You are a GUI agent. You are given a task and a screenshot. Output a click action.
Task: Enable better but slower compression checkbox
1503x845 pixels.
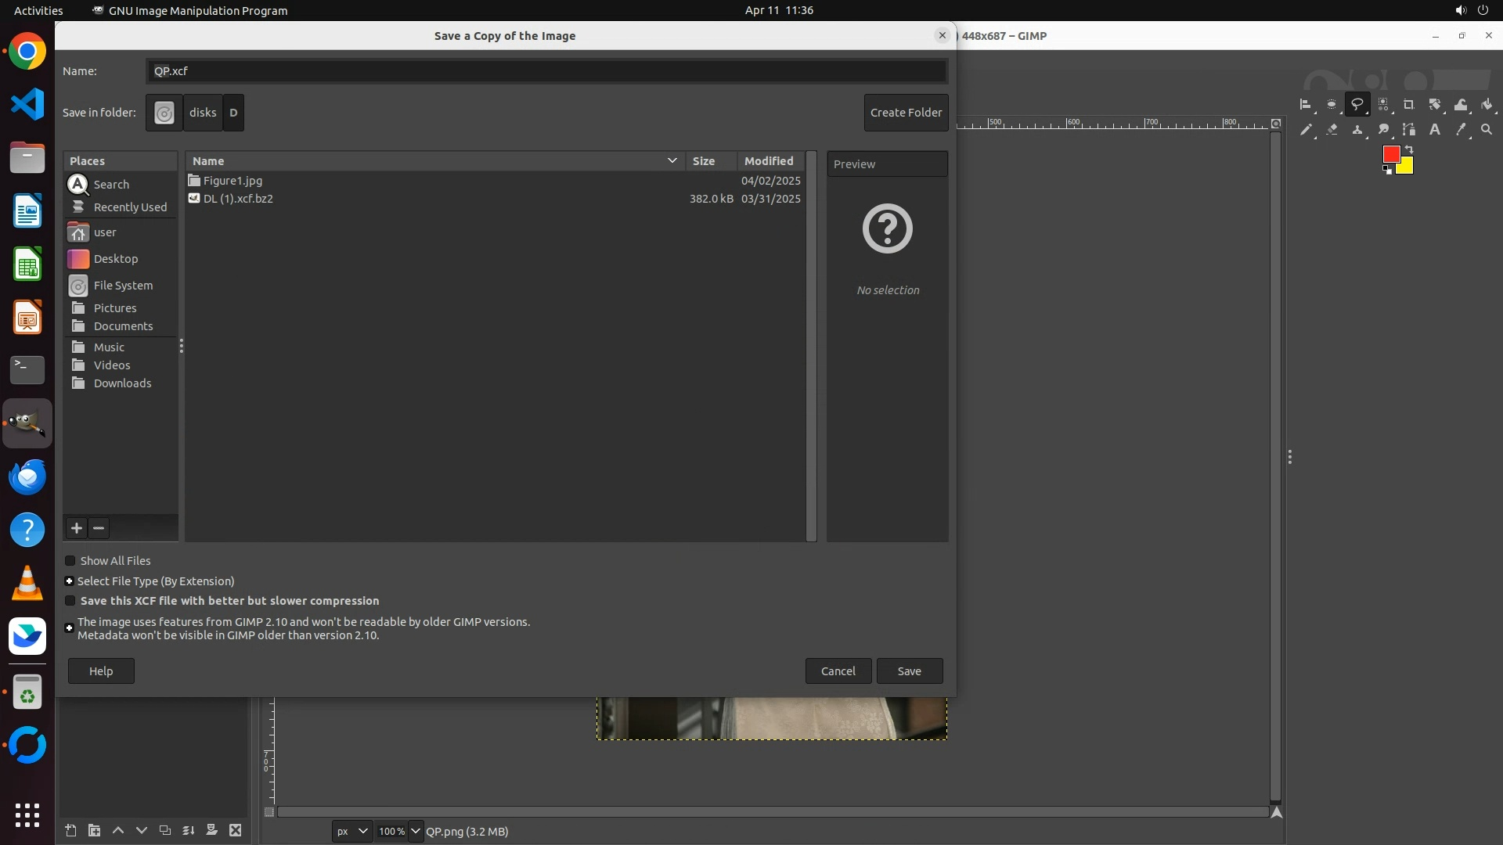click(x=70, y=601)
